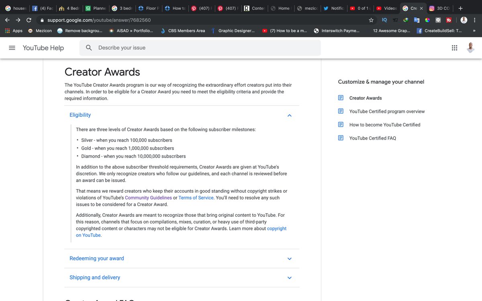Close the Creator Awards tab

[421, 8]
